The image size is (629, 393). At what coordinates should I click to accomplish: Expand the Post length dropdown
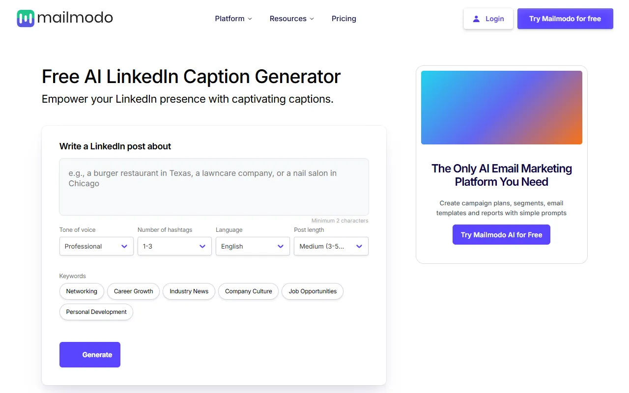331,246
